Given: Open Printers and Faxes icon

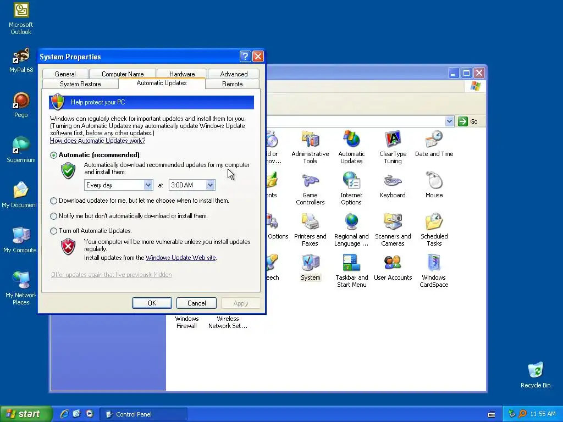Looking at the screenshot, I should pyautogui.click(x=310, y=230).
